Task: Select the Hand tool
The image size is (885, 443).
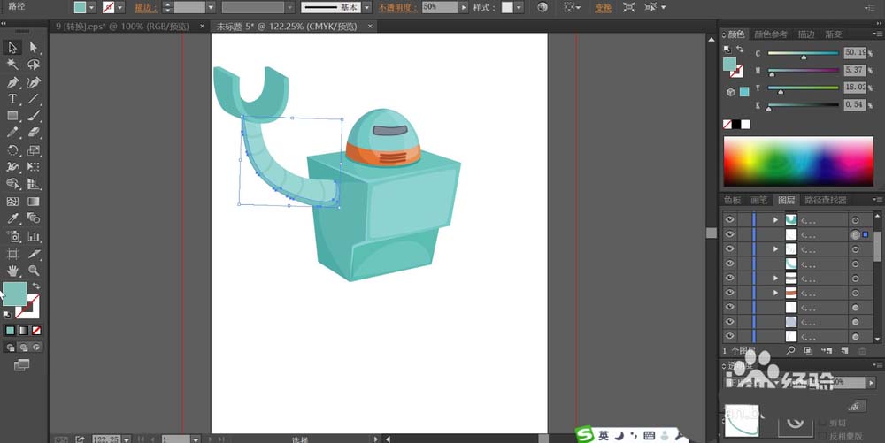Action: [13, 270]
